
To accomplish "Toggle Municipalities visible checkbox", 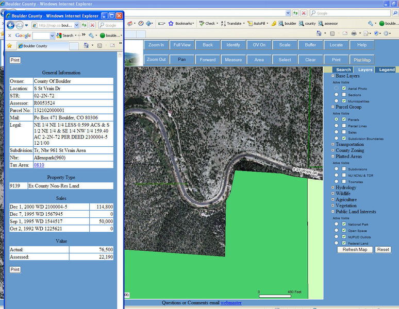I will click(344, 101).
